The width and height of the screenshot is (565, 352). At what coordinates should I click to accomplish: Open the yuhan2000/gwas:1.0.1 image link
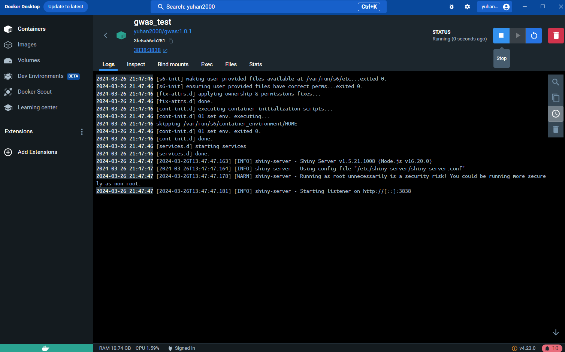pos(163,31)
